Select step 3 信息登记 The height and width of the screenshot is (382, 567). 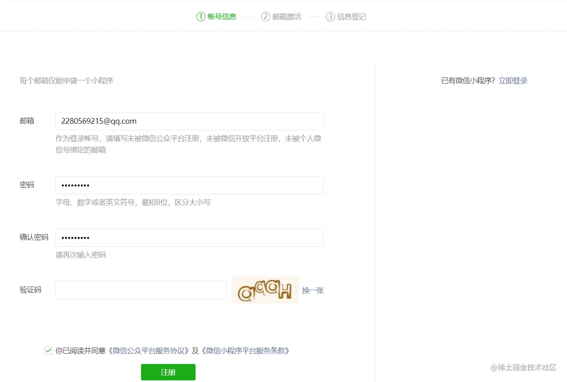[346, 17]
